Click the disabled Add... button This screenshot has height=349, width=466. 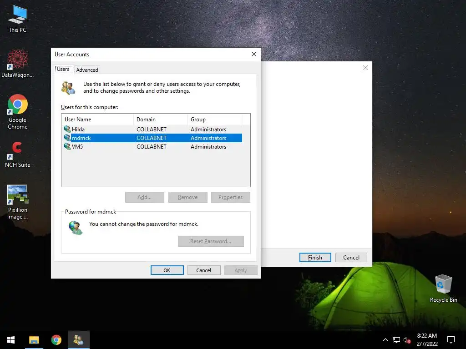(144, 197)
